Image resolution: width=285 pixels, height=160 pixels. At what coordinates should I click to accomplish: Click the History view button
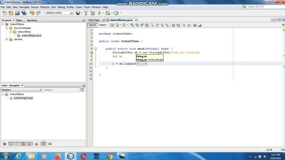(x=103, y=25)
